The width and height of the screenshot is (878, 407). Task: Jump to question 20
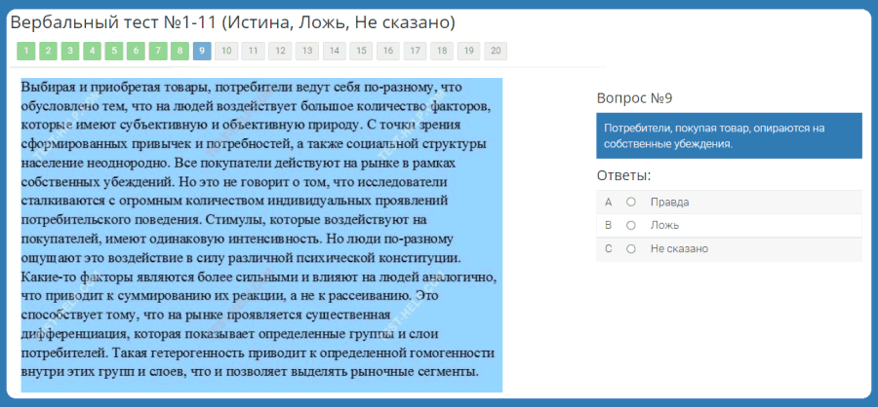pos(496,51)
